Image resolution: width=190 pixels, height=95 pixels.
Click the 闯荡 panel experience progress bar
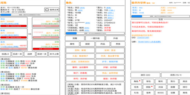(30, 15)
